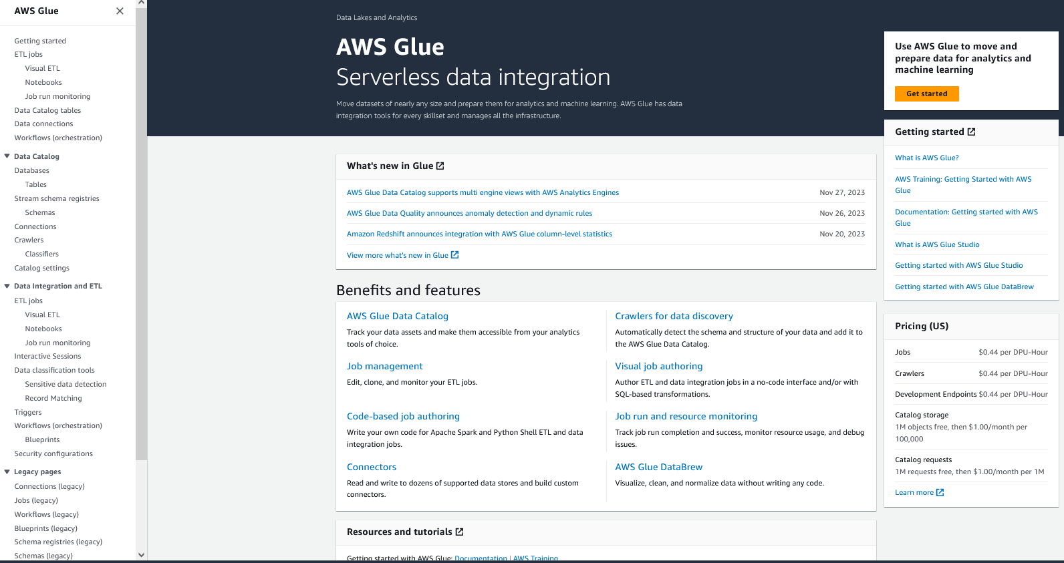Close the AWS Glue navigation sidebar
Image resolution: width=1064 pixels, height=563 pixels.
pos(120,11)
